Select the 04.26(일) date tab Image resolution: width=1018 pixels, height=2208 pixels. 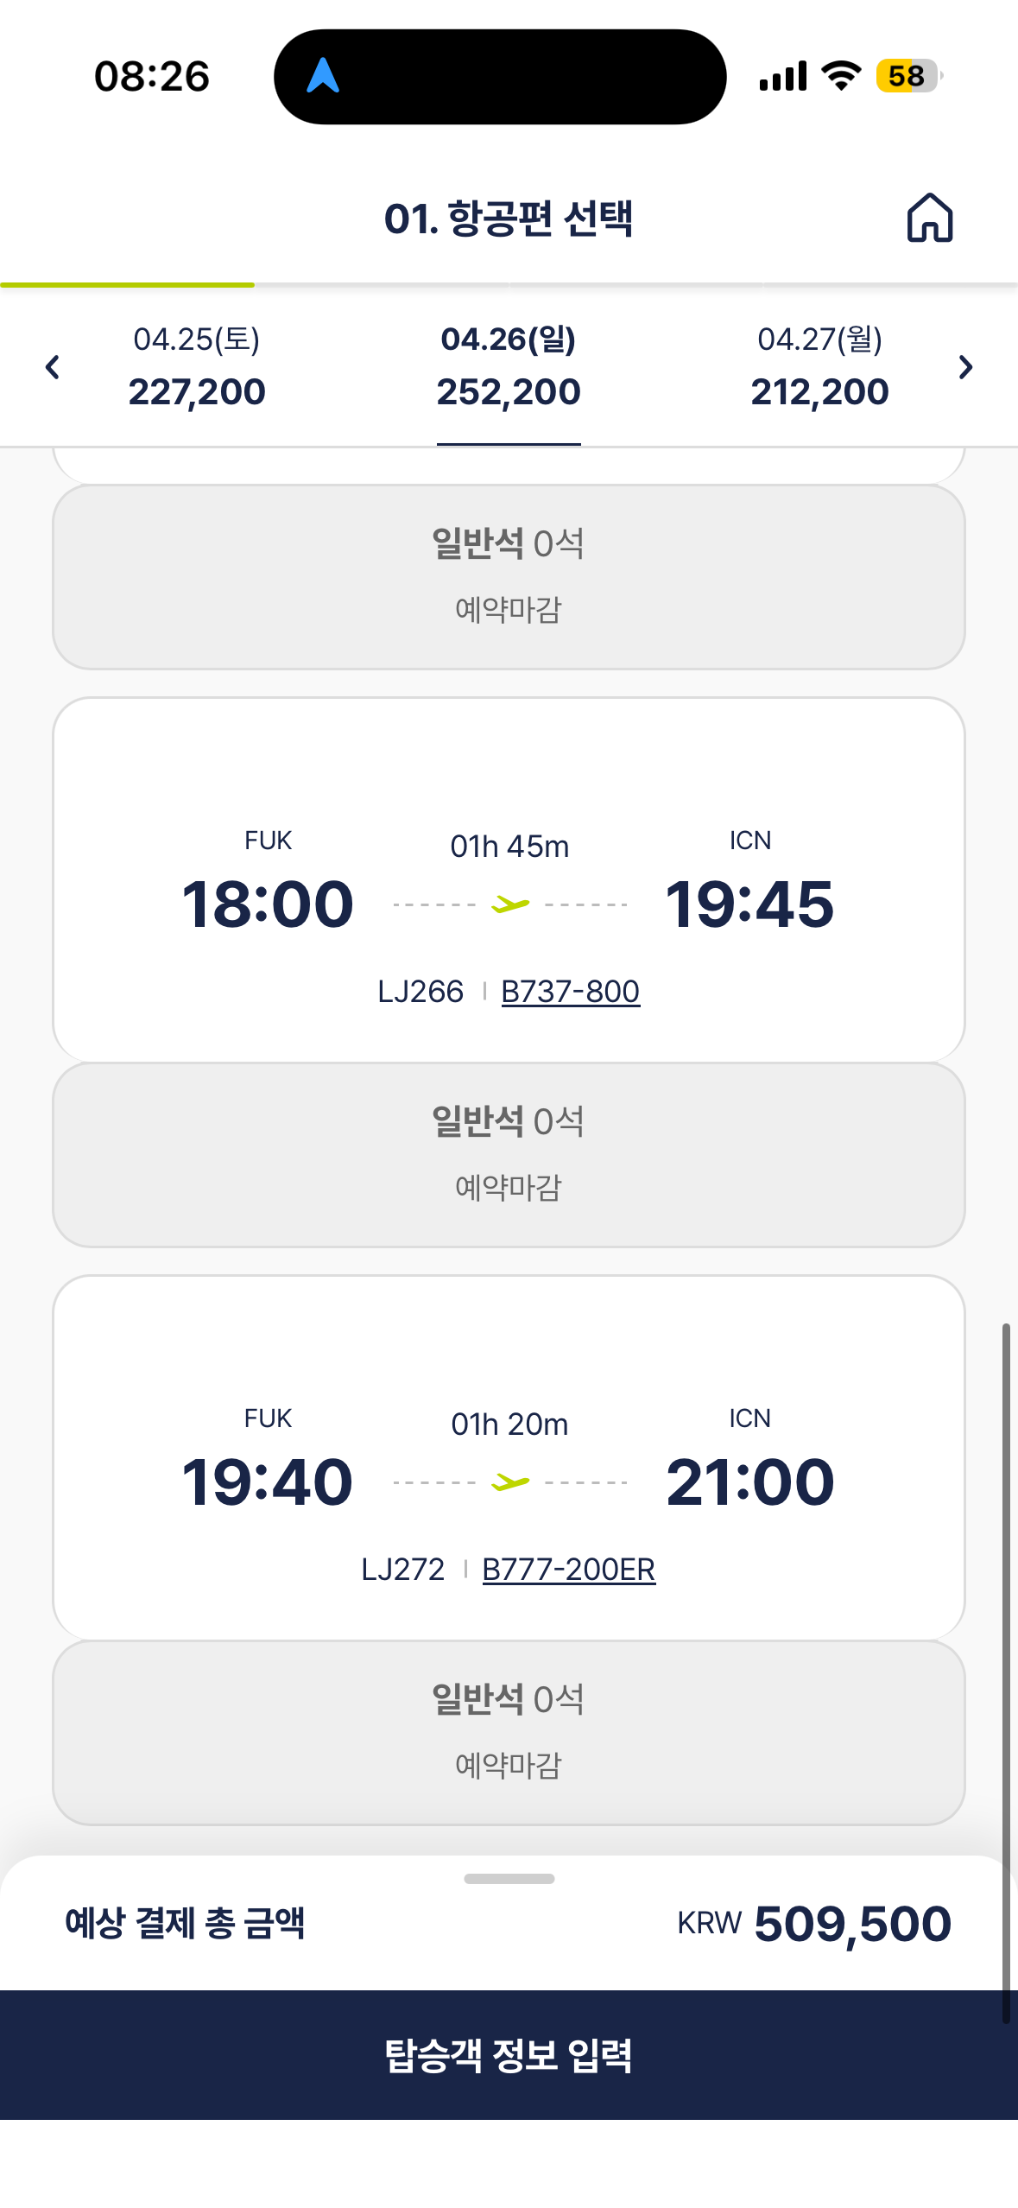pyautogui.click(x=509, y=366)
